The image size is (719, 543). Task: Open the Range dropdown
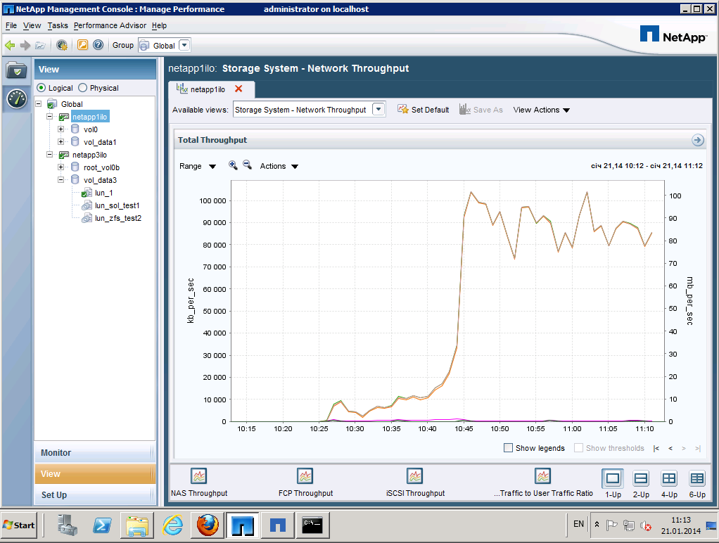tap(197, 166)
